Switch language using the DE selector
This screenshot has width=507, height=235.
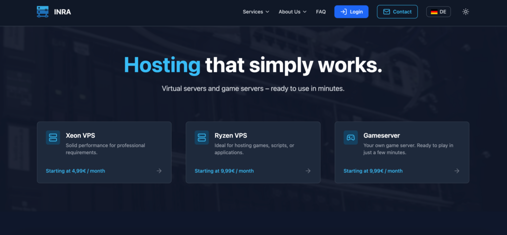coord(438,12)
